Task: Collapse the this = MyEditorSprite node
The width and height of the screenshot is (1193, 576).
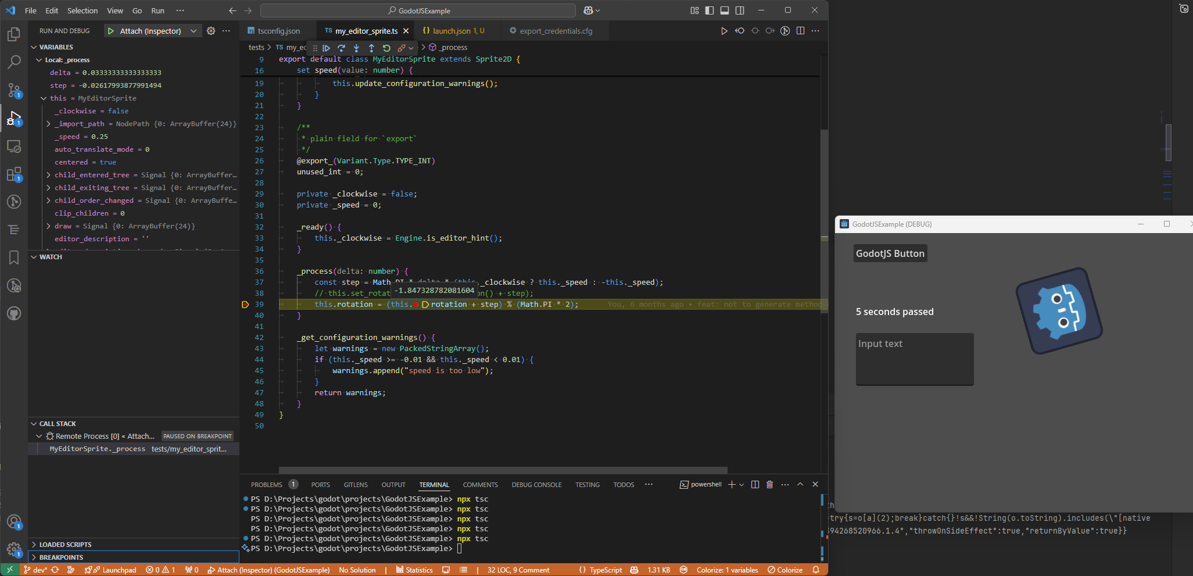Action: 44,98
